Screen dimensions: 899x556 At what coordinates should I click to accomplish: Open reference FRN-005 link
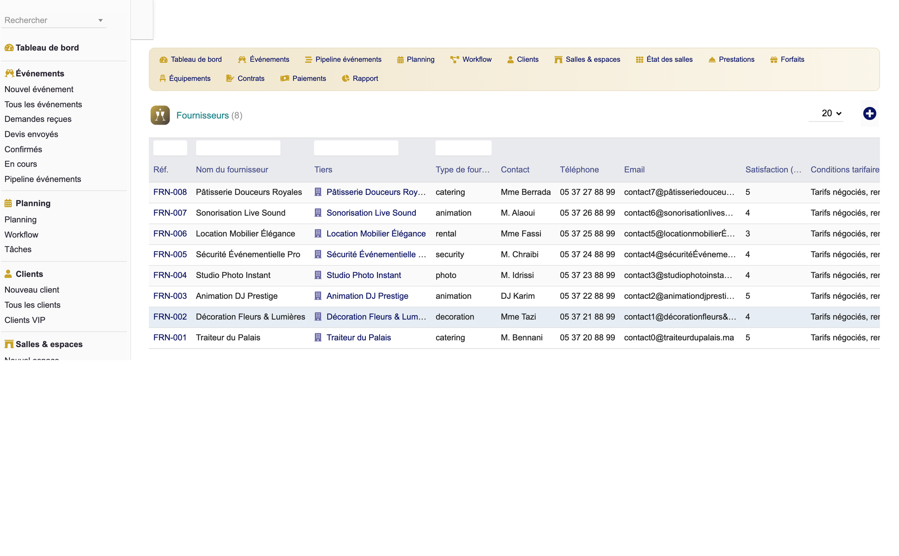click(x=170, y=254)
